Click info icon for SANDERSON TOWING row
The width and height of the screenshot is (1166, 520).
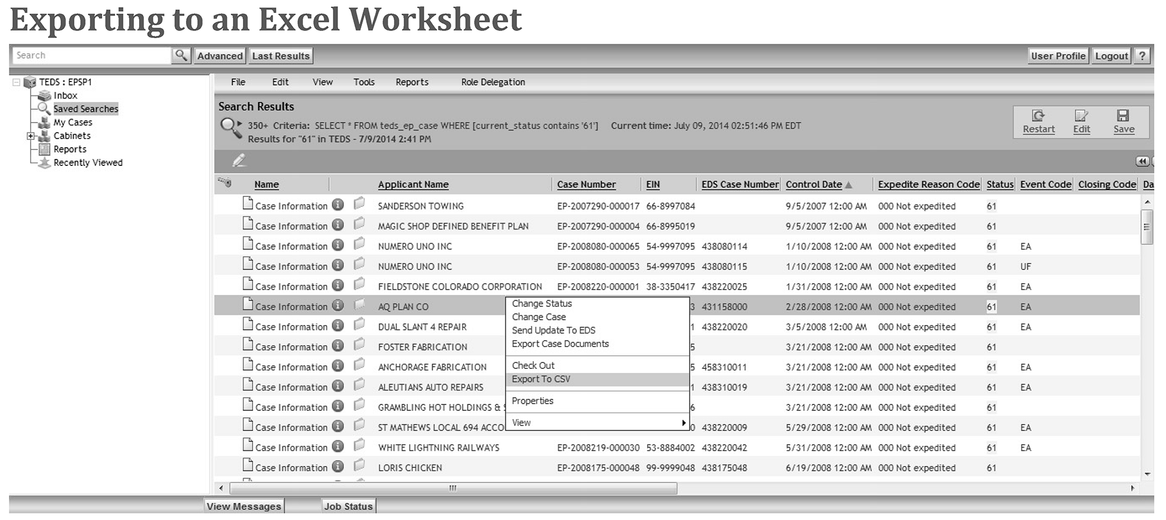(x=338, y=205)
